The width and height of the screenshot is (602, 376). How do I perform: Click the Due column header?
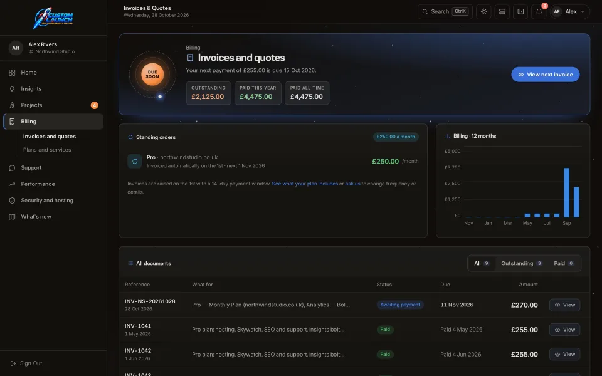(x=445, y=285)
